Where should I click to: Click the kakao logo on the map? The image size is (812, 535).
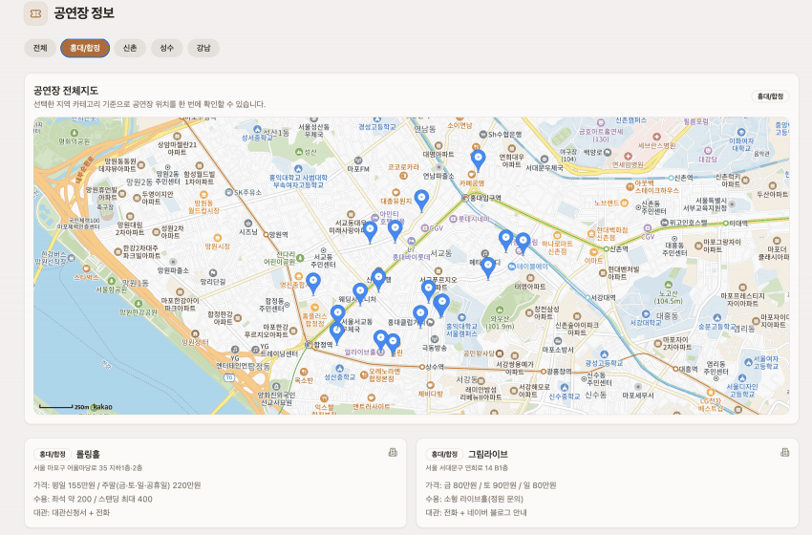(102, 408)
